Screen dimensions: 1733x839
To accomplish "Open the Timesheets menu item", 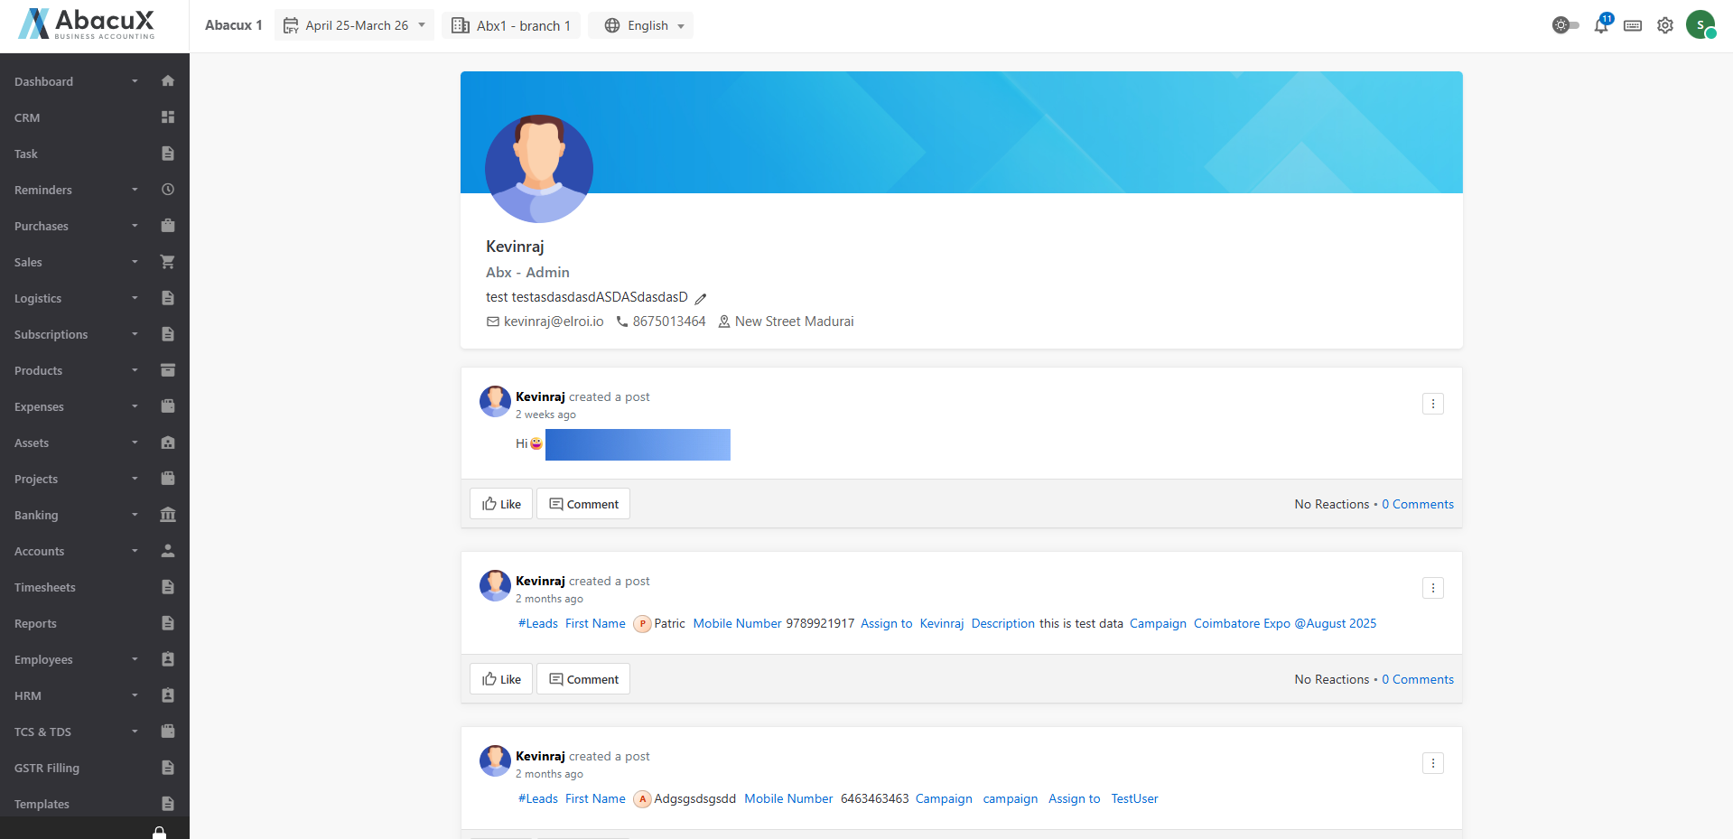I will point(45,587).
